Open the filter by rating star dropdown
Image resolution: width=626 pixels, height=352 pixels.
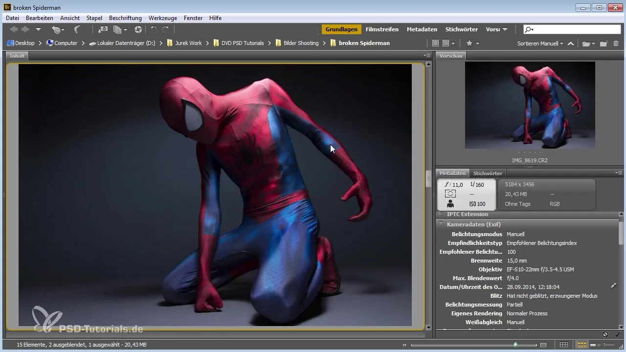(472, 43)
